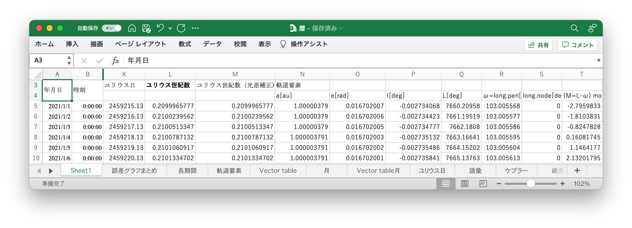The width and height of the screenshot is (632, 228).
Task: Expand the formula bar with right arrow
Action: (x=599, y=60)
